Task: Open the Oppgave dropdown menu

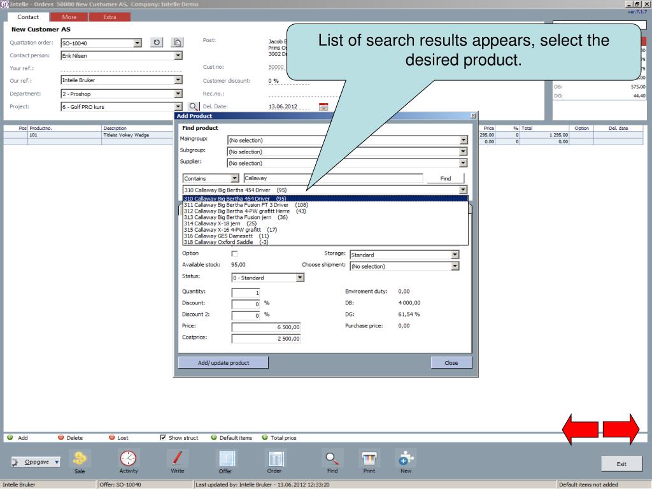Action: [x=36, y=462]
